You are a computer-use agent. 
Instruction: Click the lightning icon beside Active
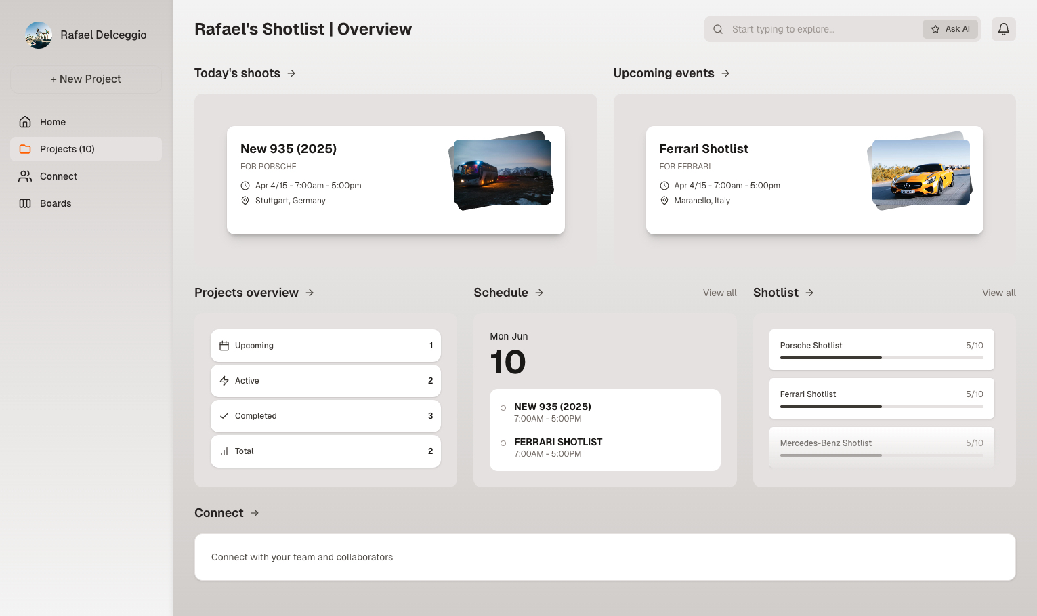pos(224,381)
